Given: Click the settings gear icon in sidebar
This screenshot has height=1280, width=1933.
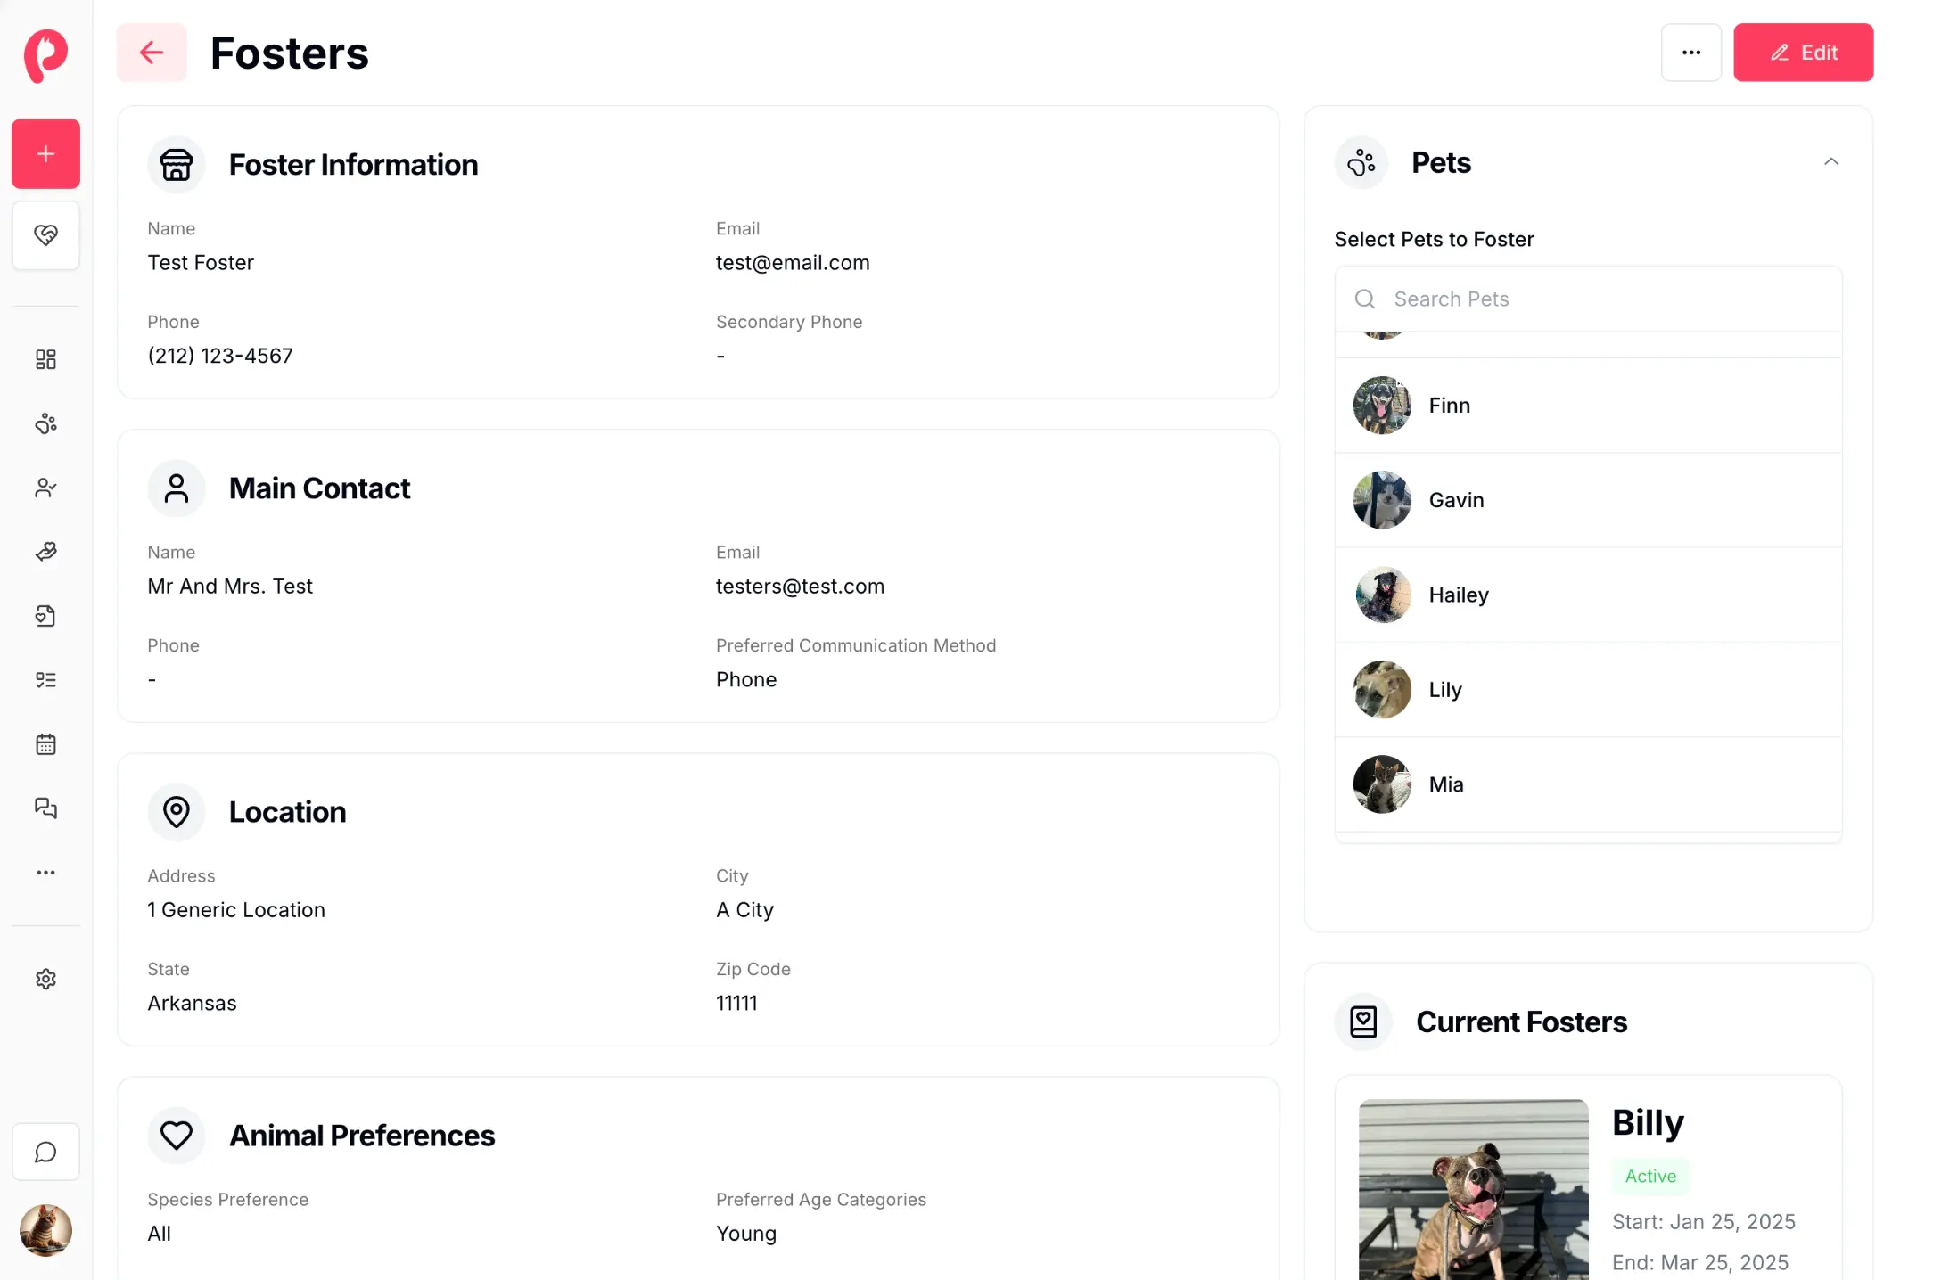Looking at the screenshot, I should coord(45,979).
